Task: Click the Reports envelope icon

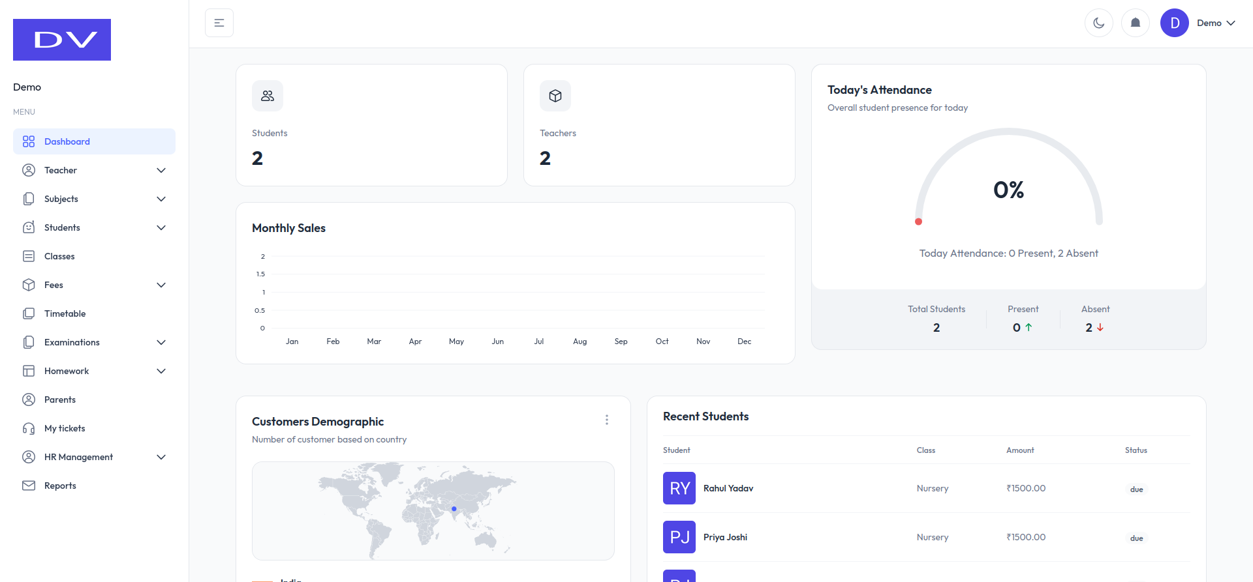Action: tap(29, 486)
